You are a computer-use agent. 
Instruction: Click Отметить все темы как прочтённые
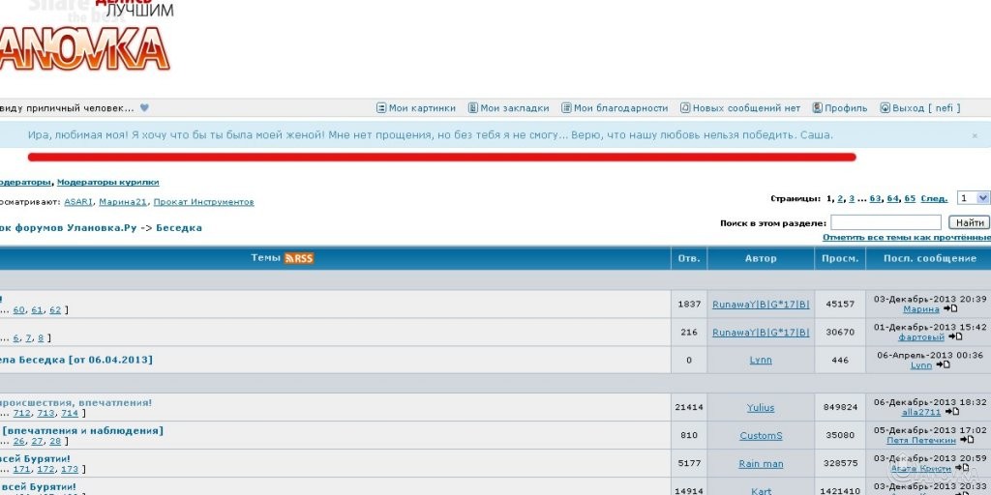907,238
